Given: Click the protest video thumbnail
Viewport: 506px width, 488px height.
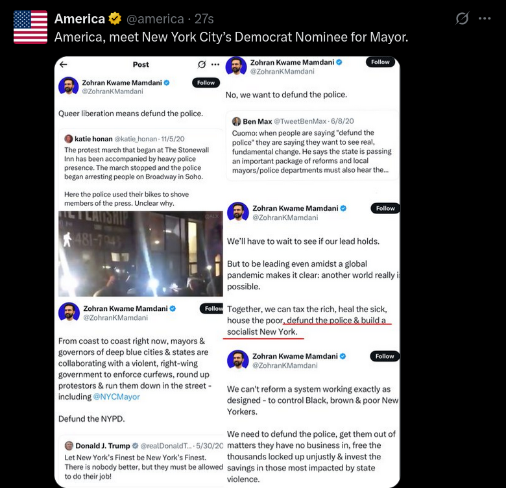Looking at the screenshot, I should point(141,254).
